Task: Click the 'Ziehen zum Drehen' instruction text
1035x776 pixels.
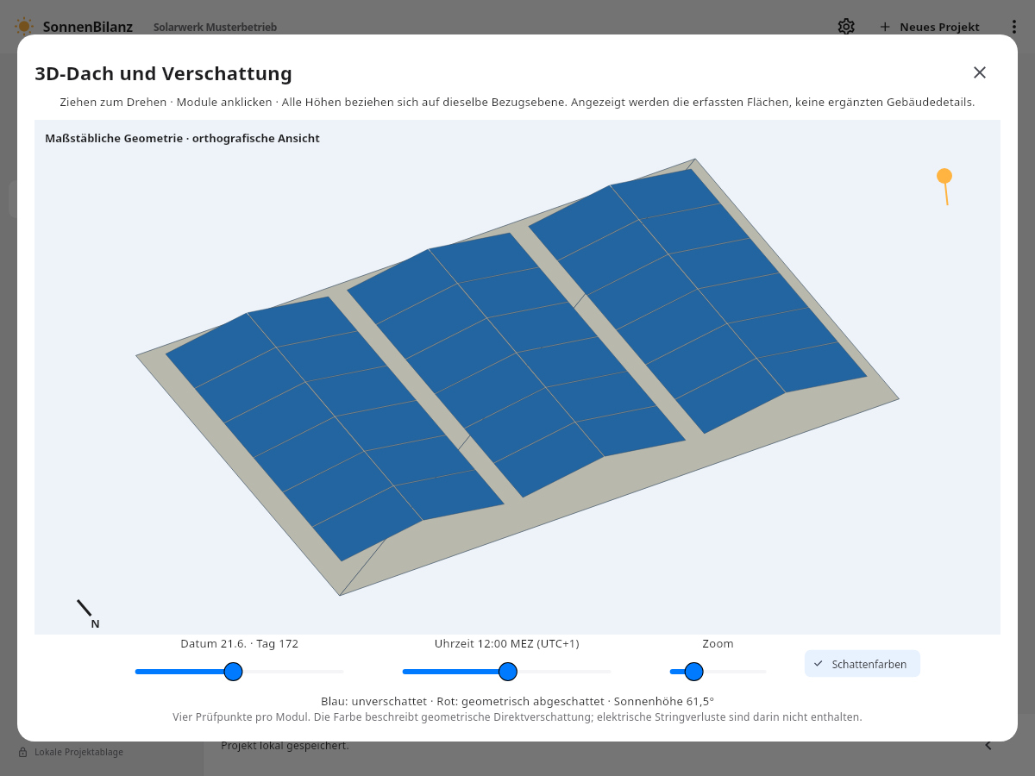Action: click(517, 102)
